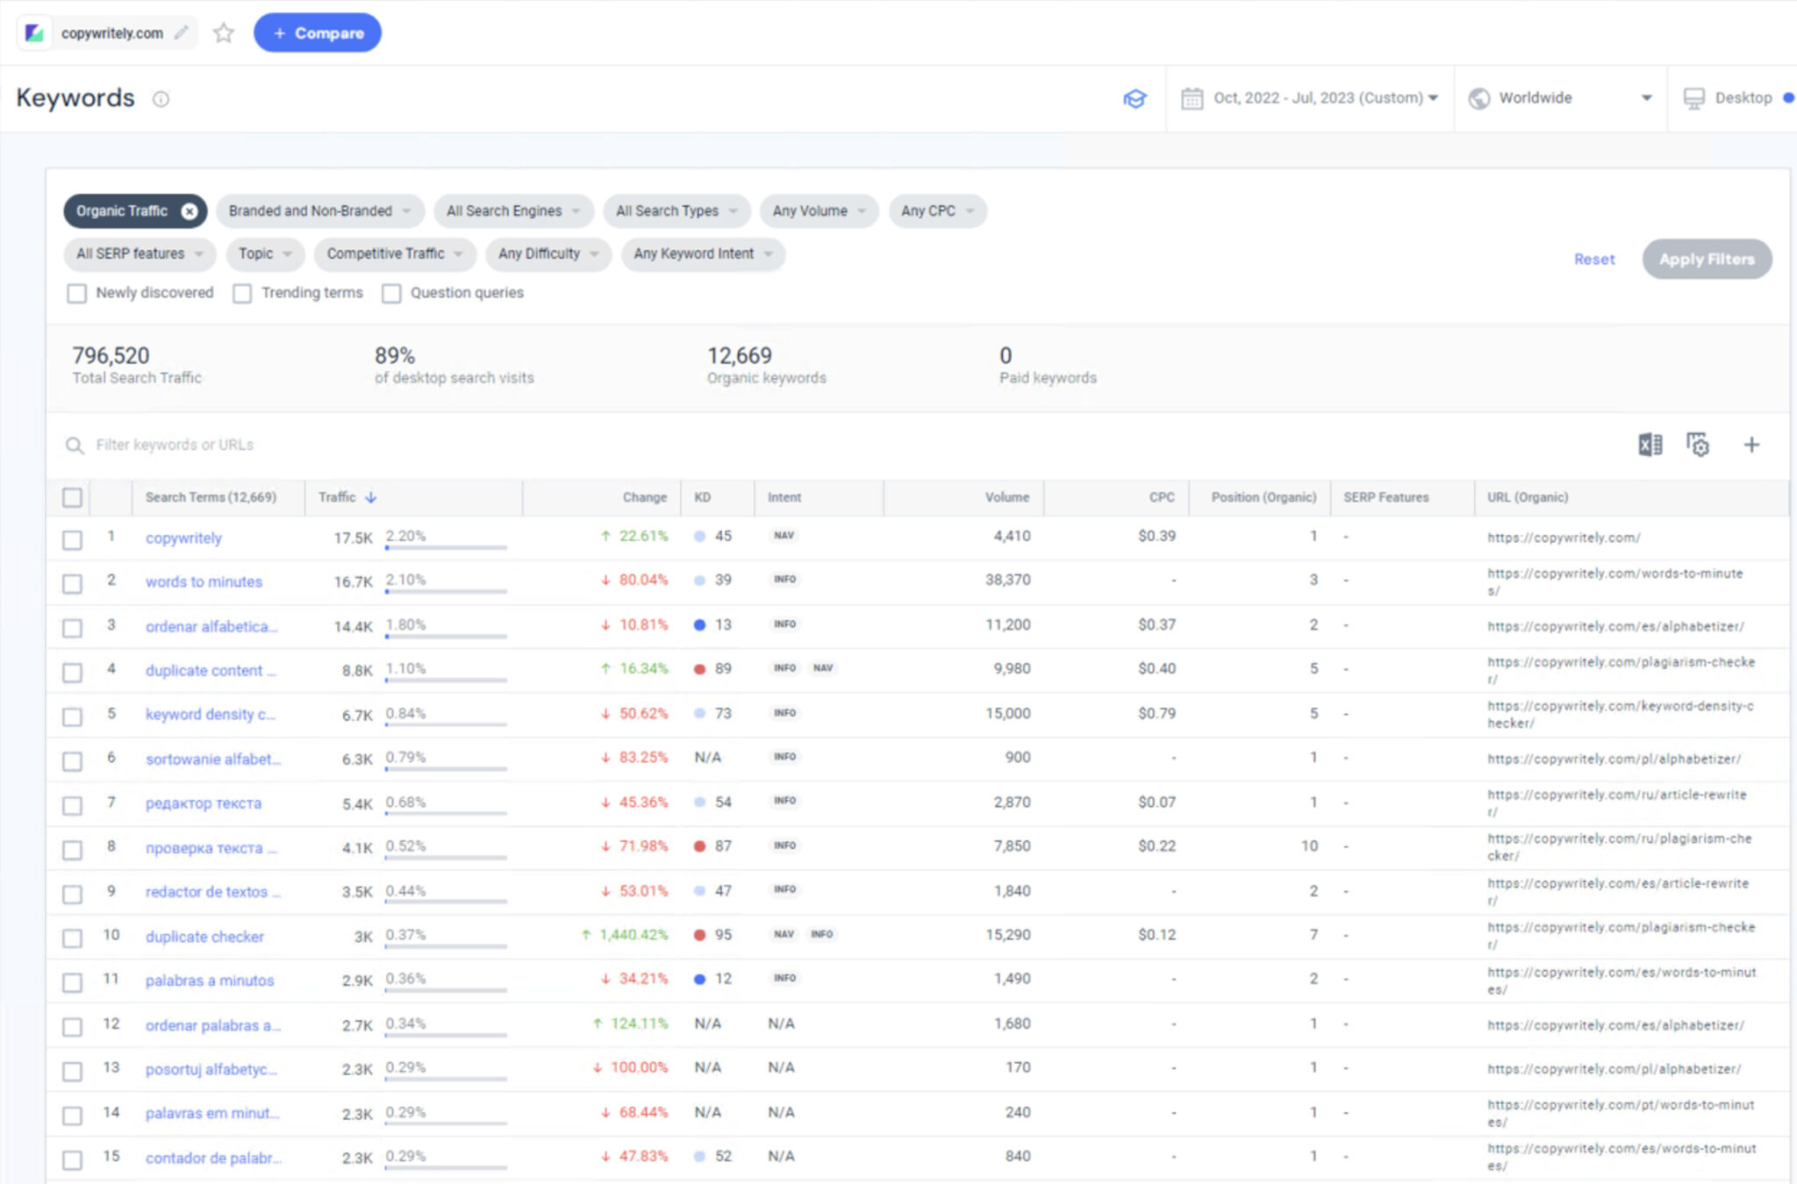The width and height of the screenshot is (1797, 1184).
Task: Star copywritely.com as a favorite
Action: click(x=224, y=32)
